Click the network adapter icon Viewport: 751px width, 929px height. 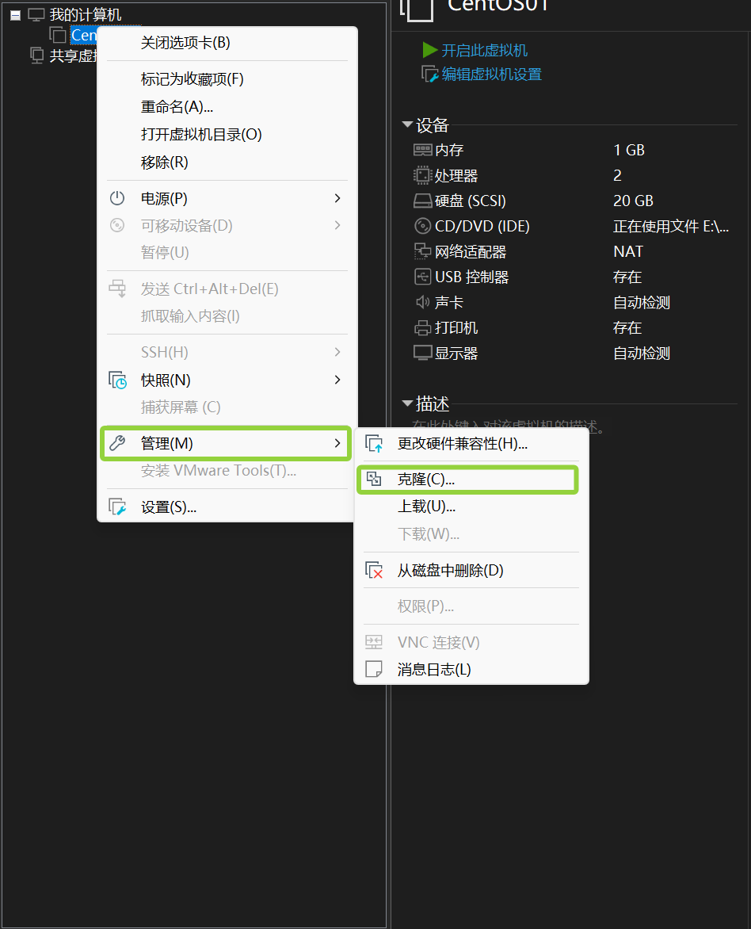coord(422,251)
